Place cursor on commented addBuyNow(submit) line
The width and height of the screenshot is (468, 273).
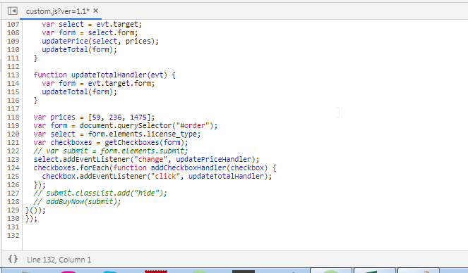[77, 202]
